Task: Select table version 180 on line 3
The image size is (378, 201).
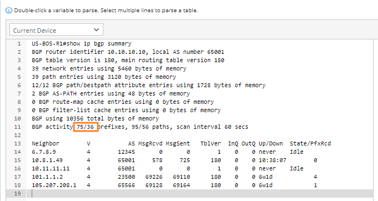Action: tap(109, 60)
